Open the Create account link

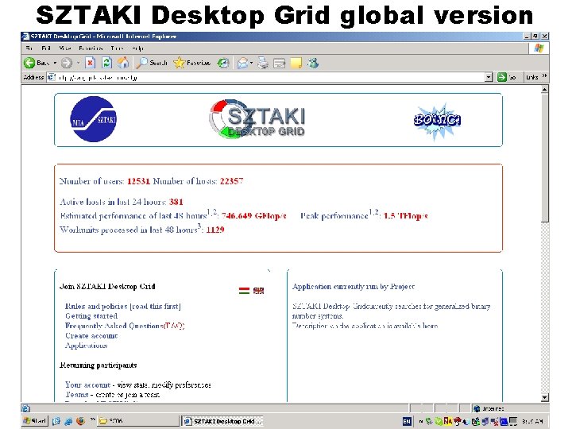click(x=91, y=335)
